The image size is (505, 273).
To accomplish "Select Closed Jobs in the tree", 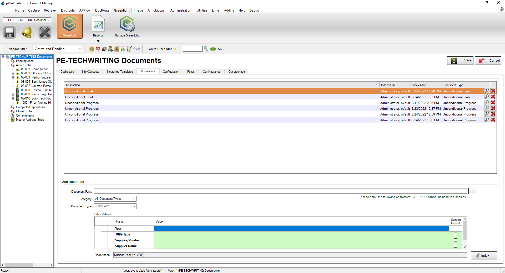I will coord(24,111).
